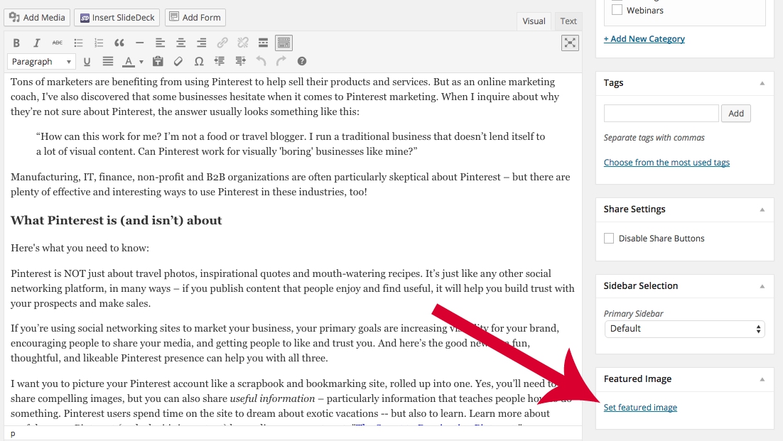Image resolution: width=783 pixels, height=441 pixels.
Task: Insert a special character (omega)
Action: [x=199, y=61]
